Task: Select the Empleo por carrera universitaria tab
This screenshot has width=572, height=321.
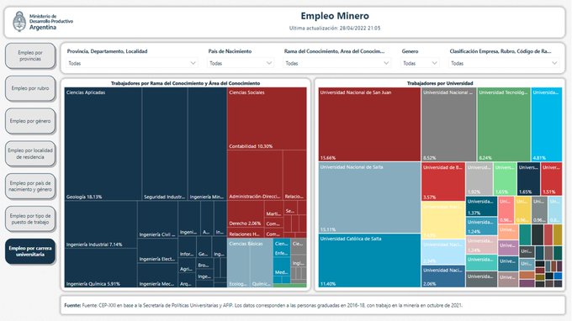Action: 30,251
